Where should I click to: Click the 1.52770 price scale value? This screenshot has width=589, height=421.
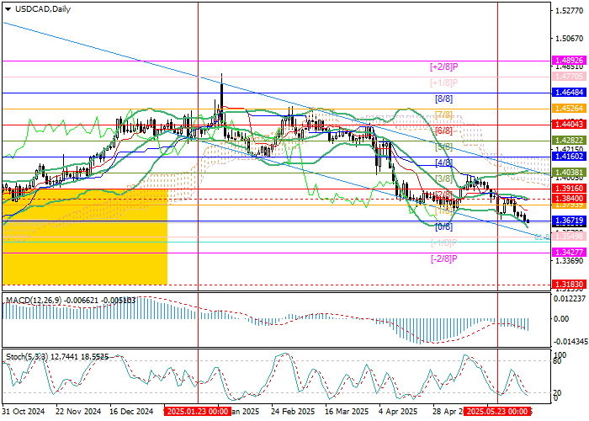click(x=570, y=11)
